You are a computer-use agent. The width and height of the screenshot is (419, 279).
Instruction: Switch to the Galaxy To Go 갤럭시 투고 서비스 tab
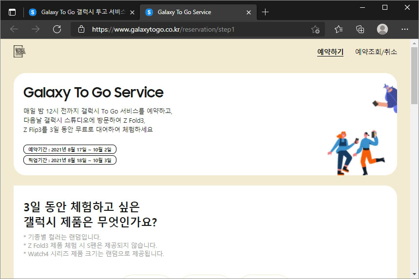pyautogui.click(x=82, y=12)
